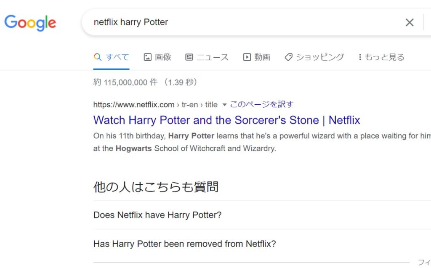Switch to the 画像 search tab
This screenshot has width=431, height=268.
tap(157, 57)
